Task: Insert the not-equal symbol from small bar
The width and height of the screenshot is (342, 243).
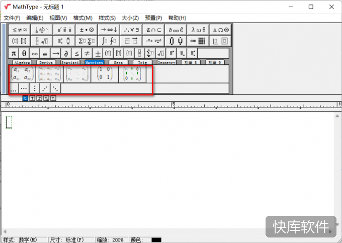Action: click(87, 53)
